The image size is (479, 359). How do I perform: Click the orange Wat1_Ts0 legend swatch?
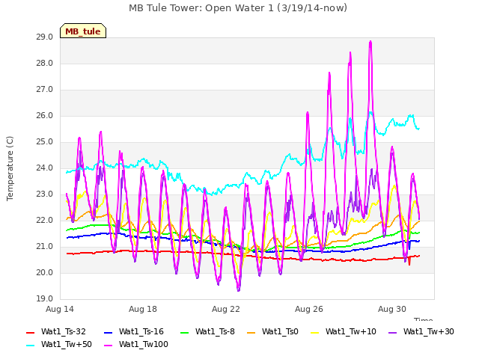tap(251, 332)
